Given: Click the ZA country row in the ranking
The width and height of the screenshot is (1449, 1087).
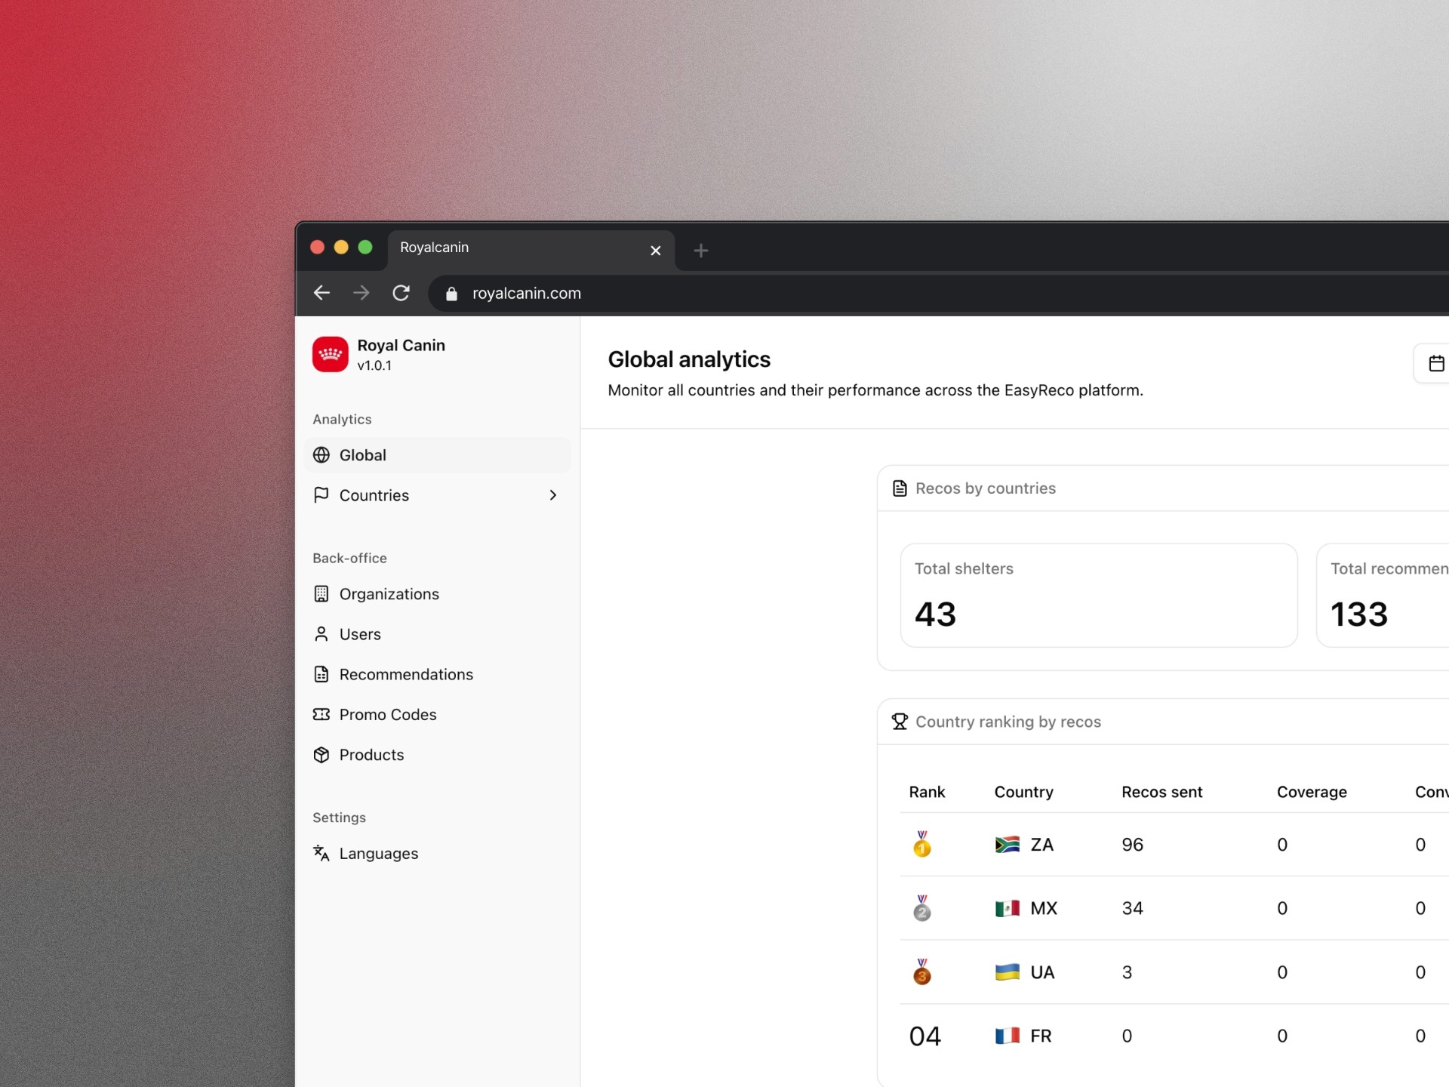Looking at the screenshot, I should [1041, 845].
